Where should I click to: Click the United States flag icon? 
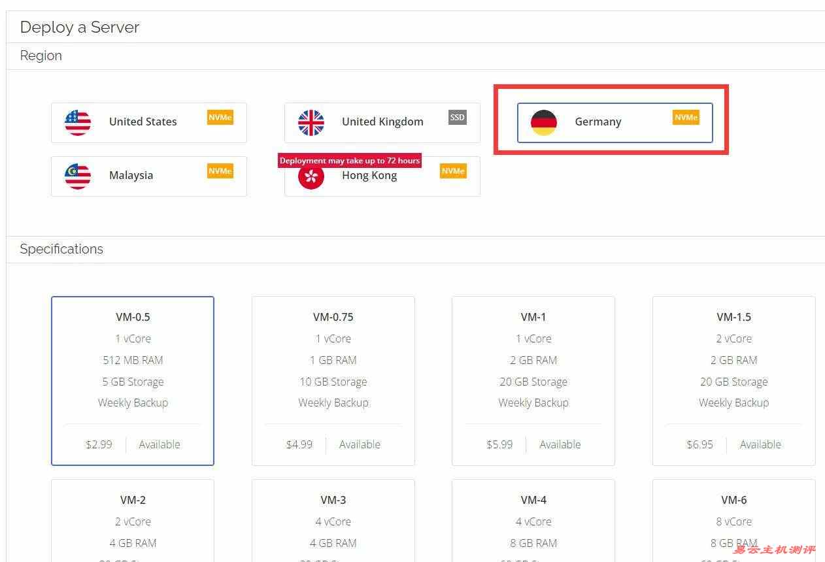coord(78,122)
